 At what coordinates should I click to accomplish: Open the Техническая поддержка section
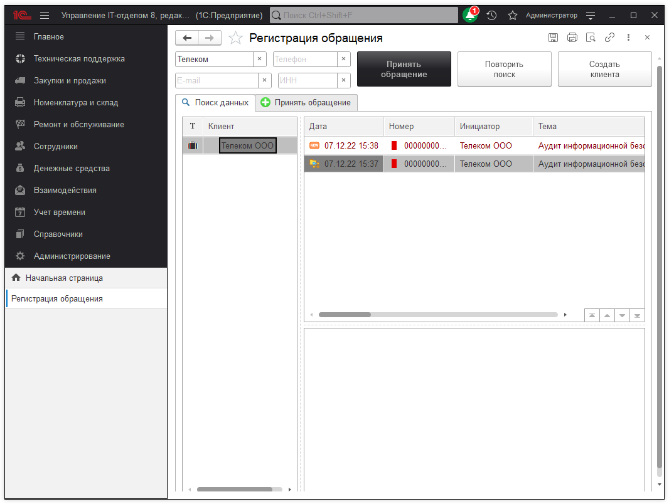click(79, 59)
